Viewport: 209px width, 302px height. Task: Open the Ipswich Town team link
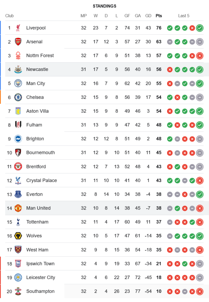[40, 264]
